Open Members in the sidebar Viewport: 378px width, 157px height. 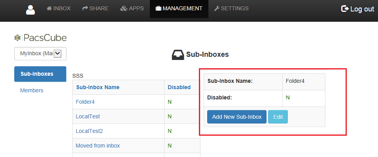(x=32, y=90)
